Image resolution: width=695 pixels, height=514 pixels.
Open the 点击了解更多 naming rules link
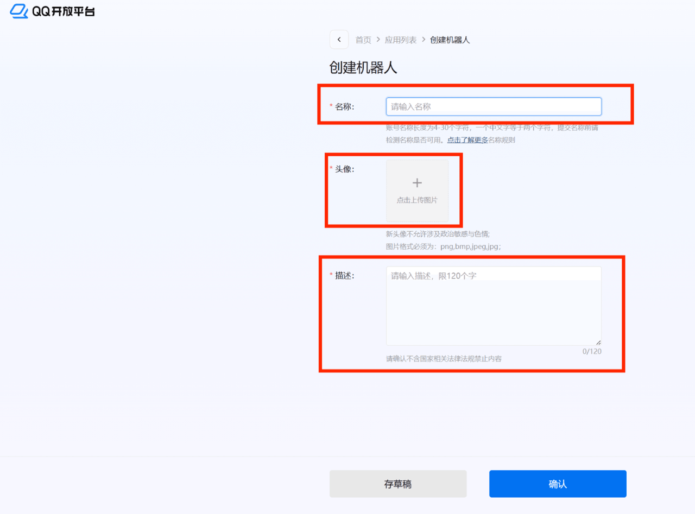click(467, 140)
